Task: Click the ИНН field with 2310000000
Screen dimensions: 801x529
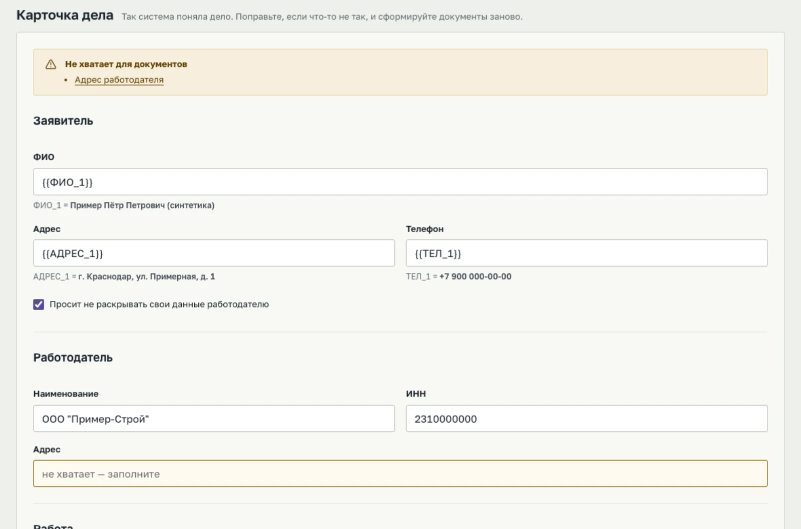Action: click(586, 418)
